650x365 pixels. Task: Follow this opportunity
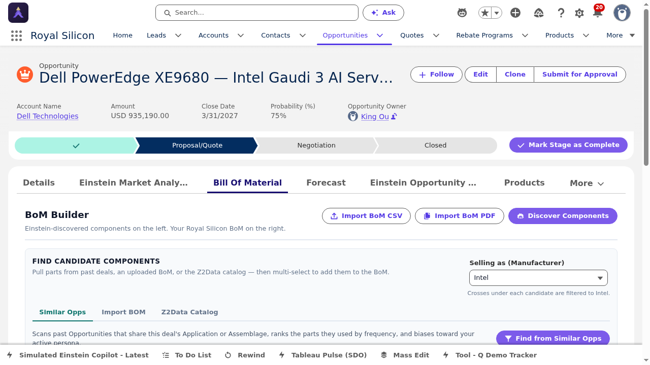(436, 75)
